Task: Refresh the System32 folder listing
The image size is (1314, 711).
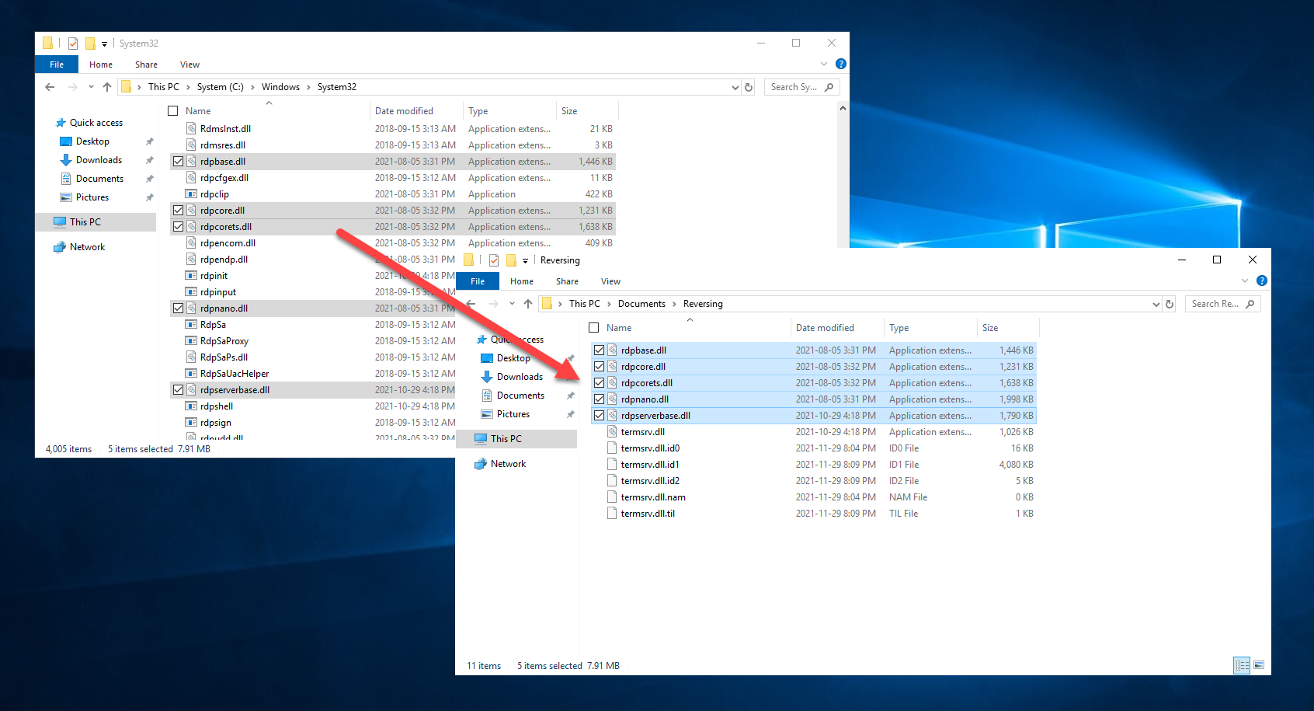Action: [749, 87]
